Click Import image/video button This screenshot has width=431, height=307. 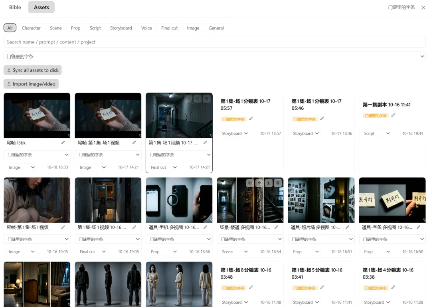[31, 84]
